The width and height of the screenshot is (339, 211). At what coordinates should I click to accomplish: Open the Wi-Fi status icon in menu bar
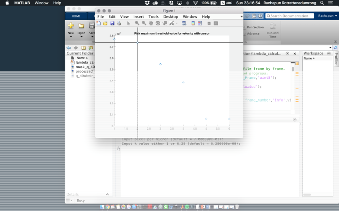point(195,3)
